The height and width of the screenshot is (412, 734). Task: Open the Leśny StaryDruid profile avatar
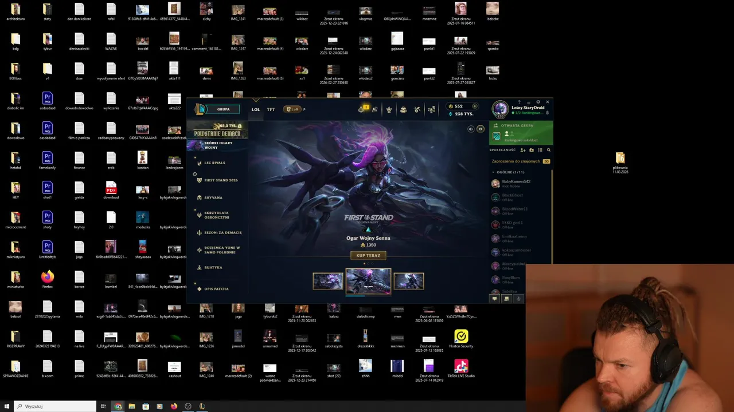click(x=501, y=109)
